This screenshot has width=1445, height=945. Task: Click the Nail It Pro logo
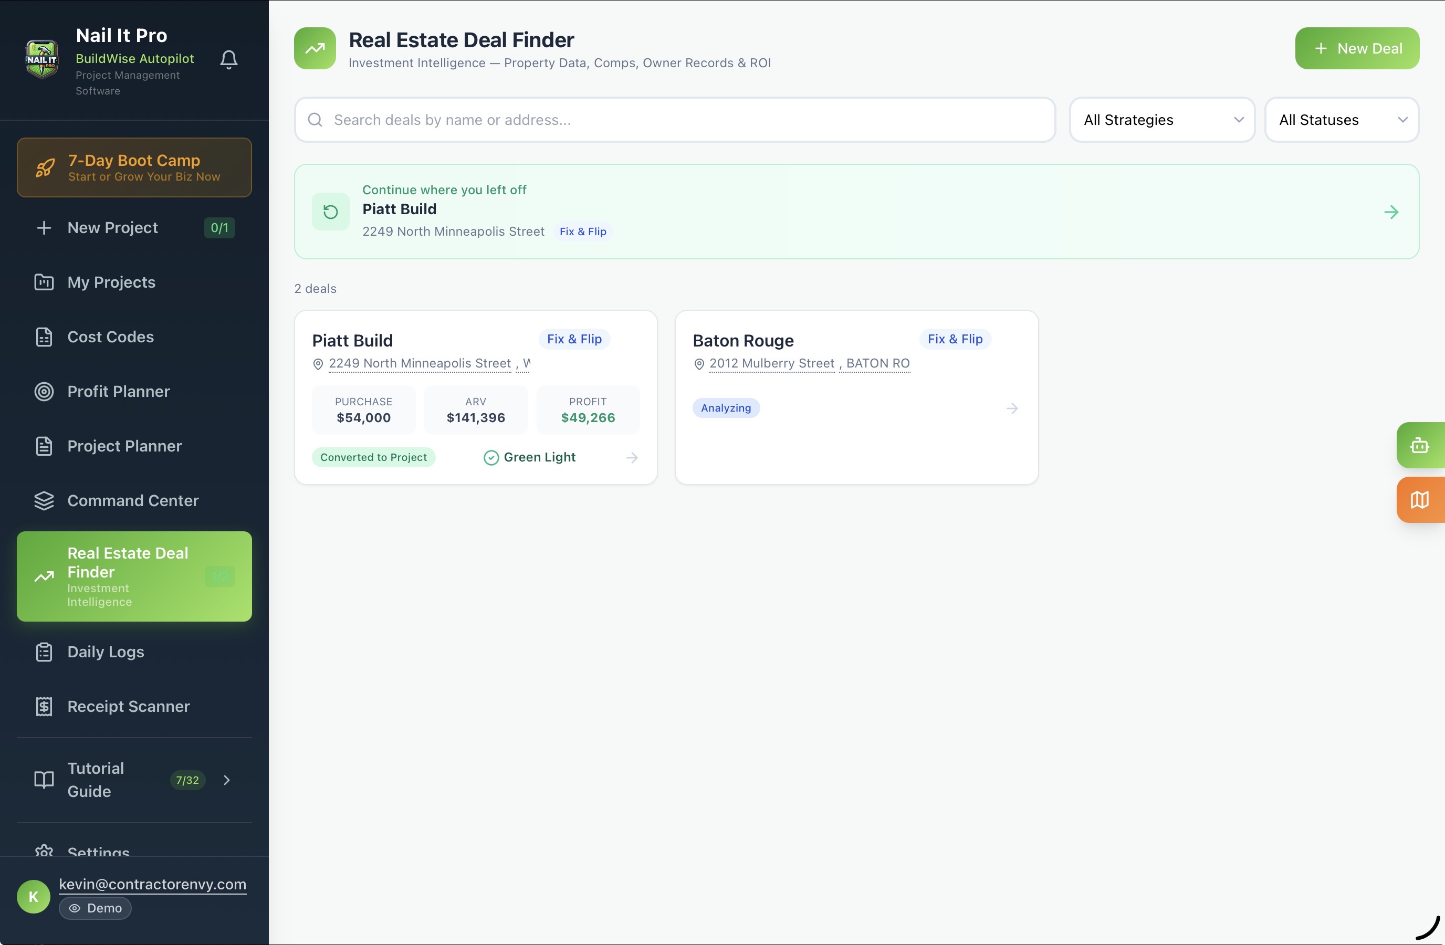click(x=42, y=59)
